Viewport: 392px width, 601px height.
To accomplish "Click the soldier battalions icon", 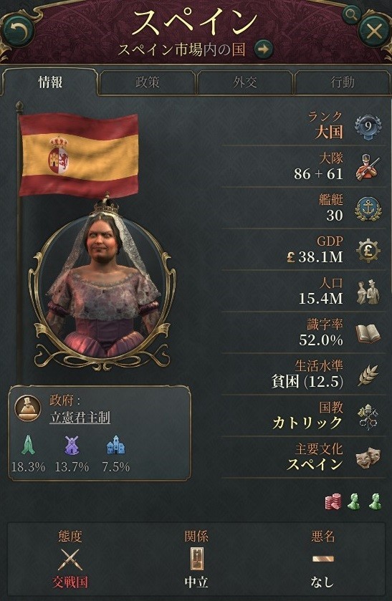I will (x=368, y=167).
